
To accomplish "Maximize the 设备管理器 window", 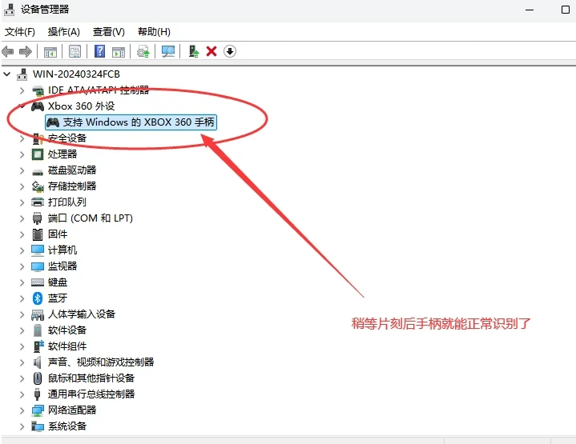I will coord(566,10).
